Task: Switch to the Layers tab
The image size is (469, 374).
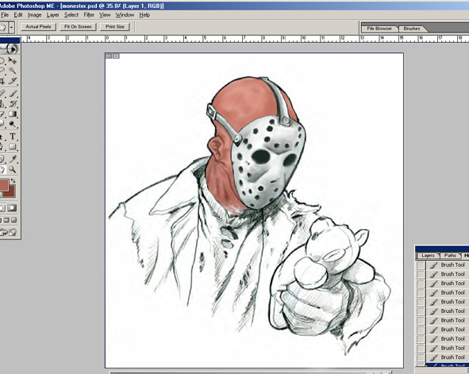Action: point(428,255)
